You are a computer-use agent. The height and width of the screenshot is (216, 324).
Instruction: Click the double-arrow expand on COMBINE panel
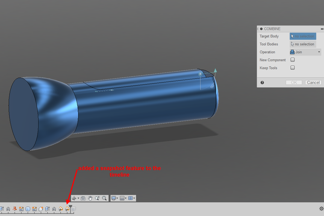pos(322,29)
